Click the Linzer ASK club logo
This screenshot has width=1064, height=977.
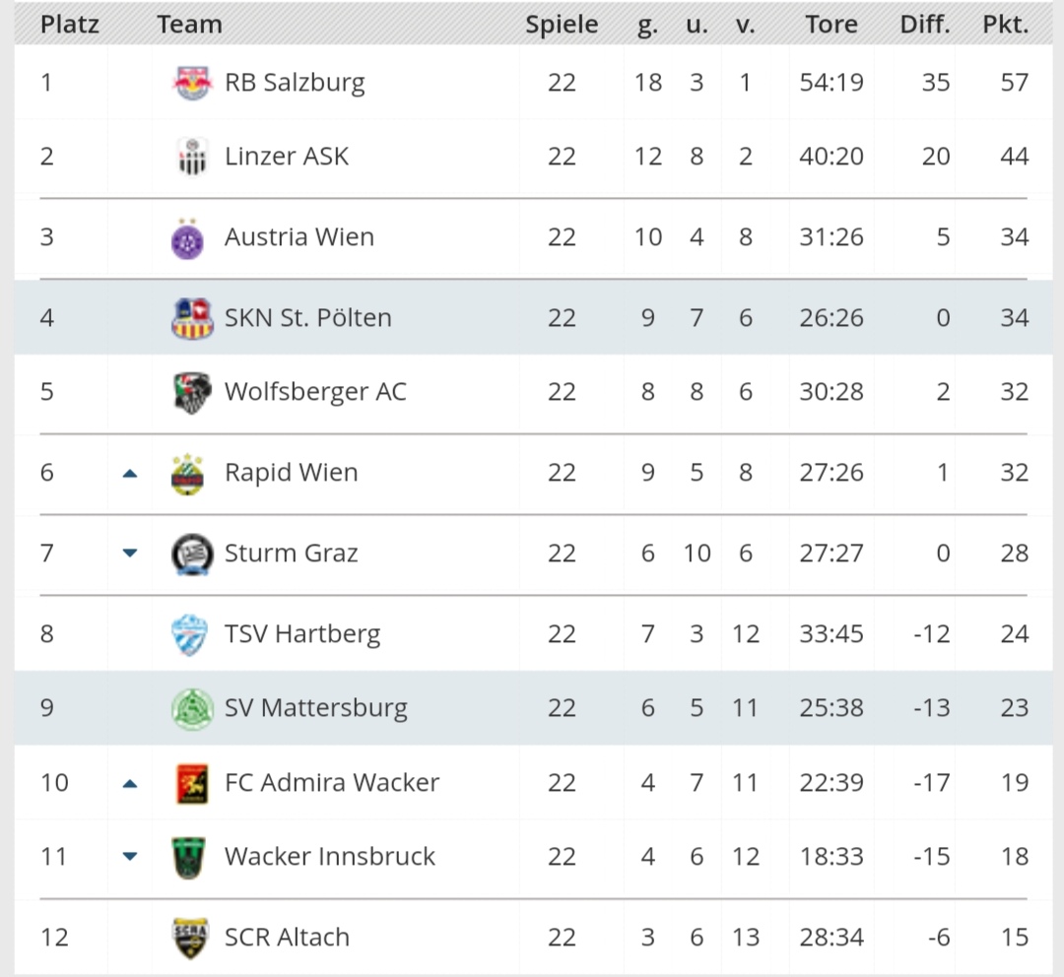click(192, 157)
